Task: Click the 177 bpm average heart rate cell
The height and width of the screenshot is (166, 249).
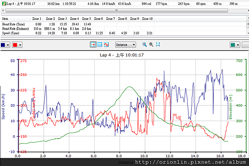Action: 161,4
